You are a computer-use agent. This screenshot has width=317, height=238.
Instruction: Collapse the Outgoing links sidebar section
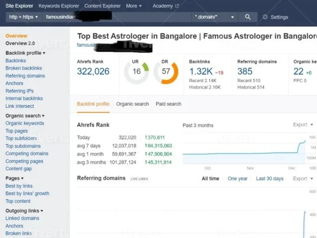[x=24, y=211]
